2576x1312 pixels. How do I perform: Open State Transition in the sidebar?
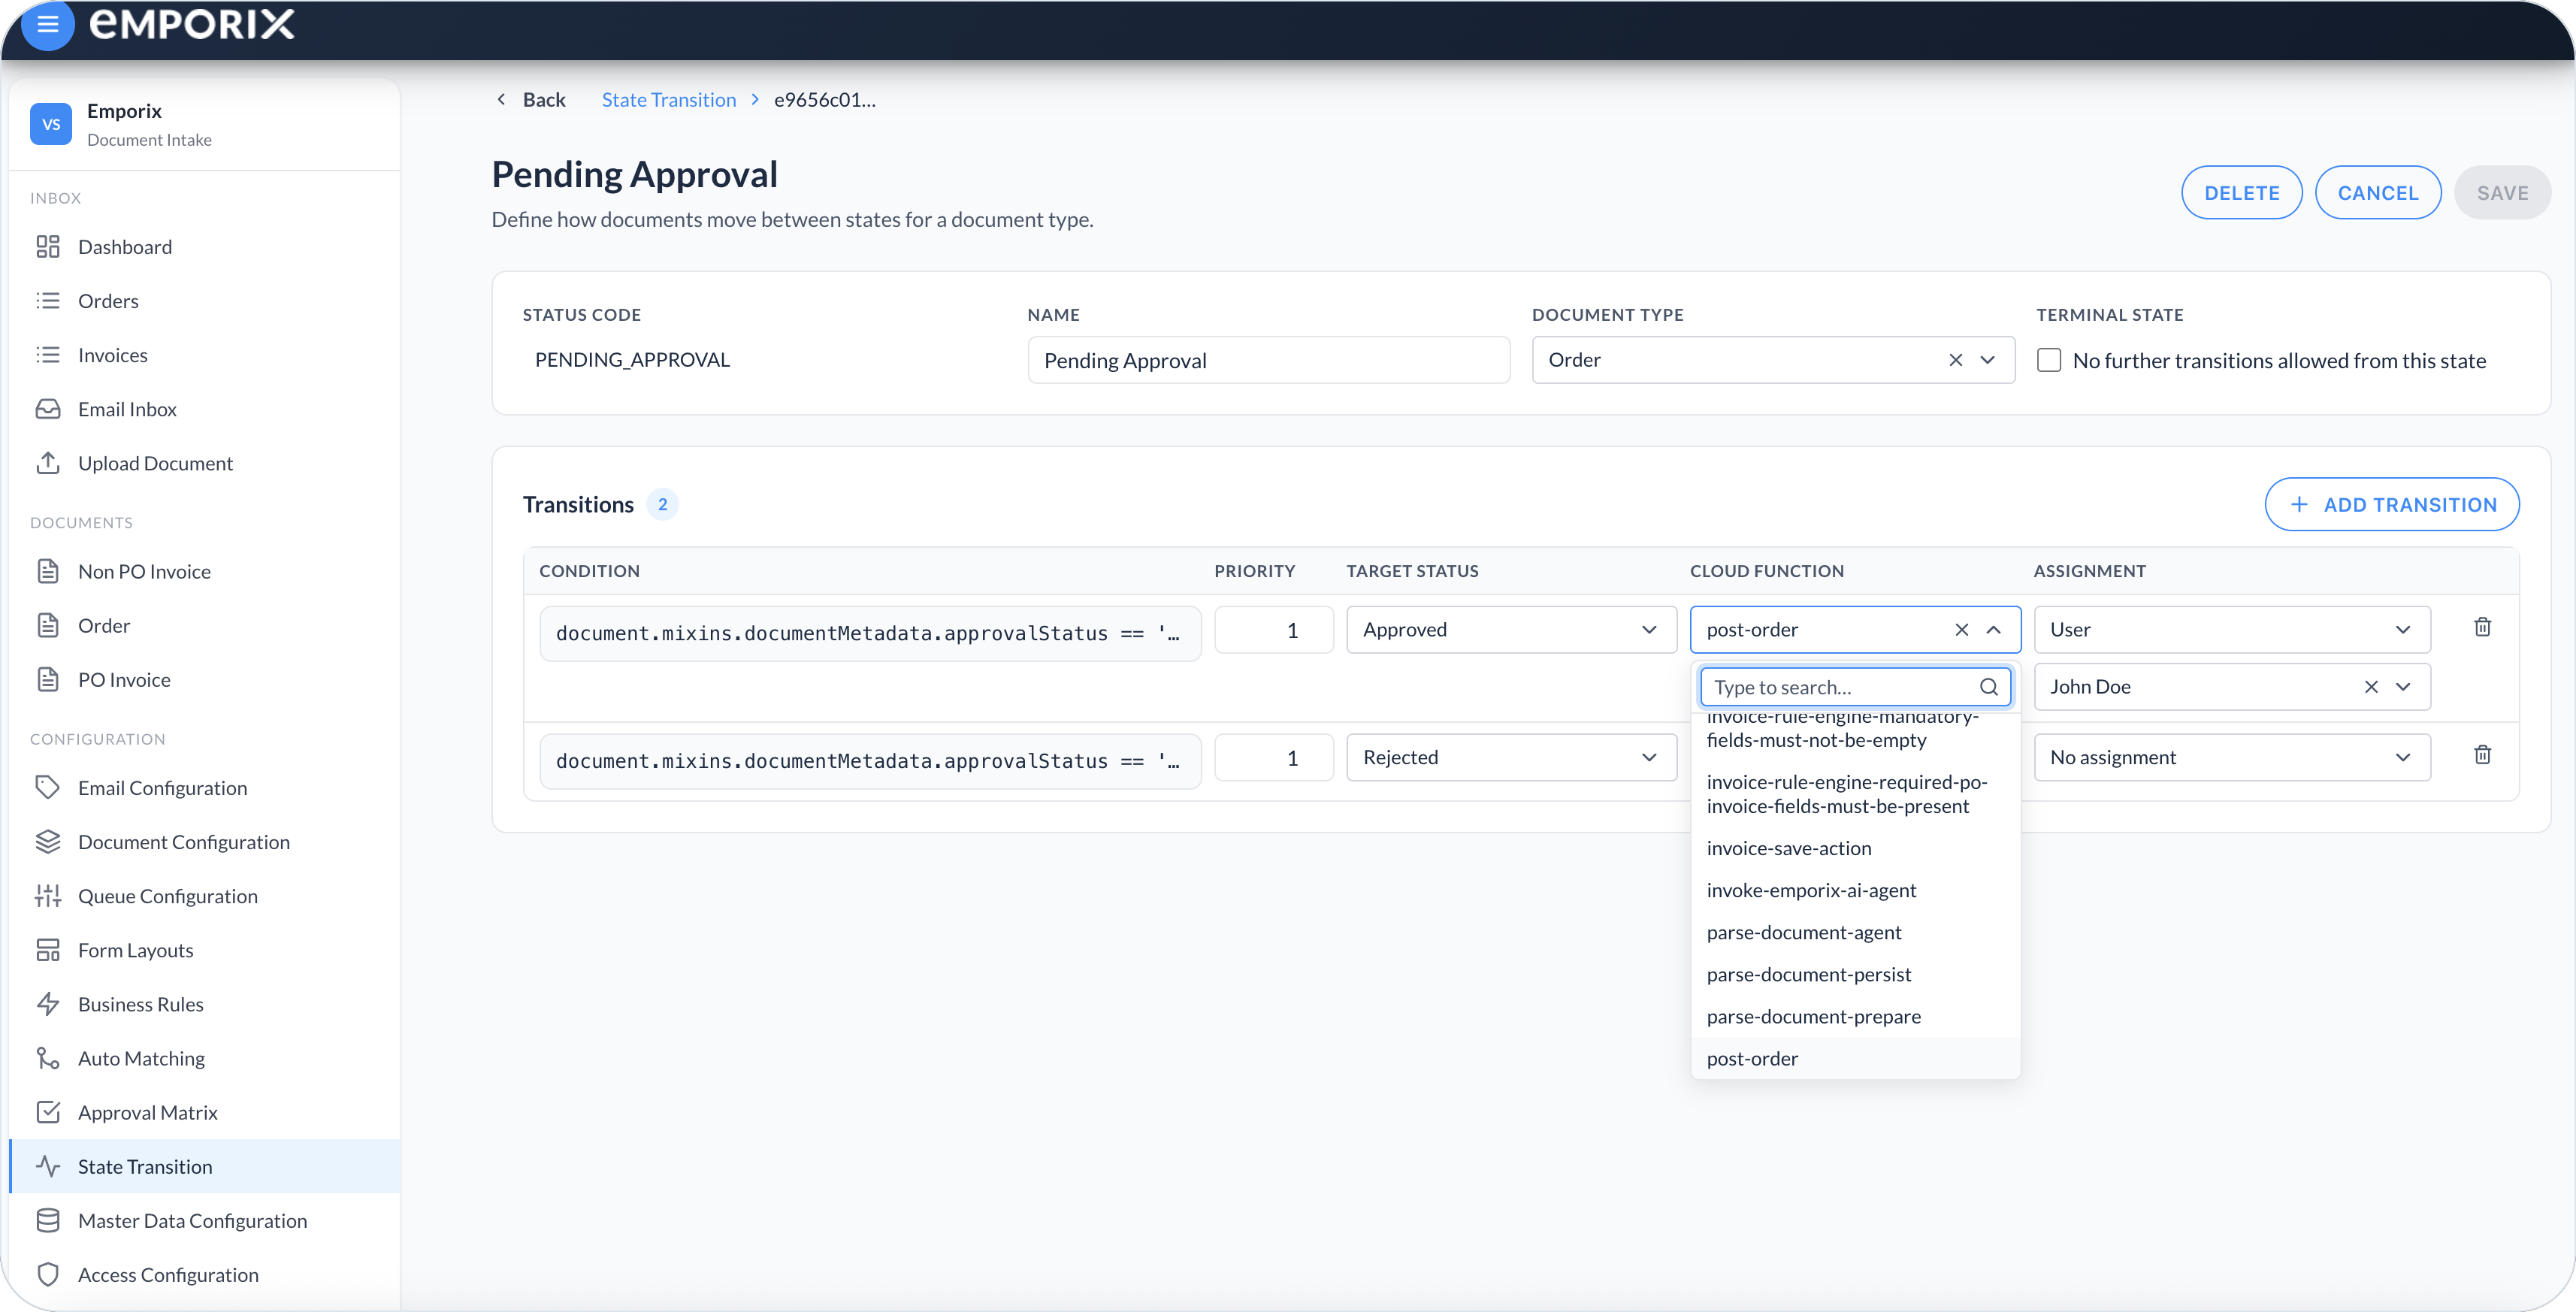pyautogui.click(x=205, y=1166)
